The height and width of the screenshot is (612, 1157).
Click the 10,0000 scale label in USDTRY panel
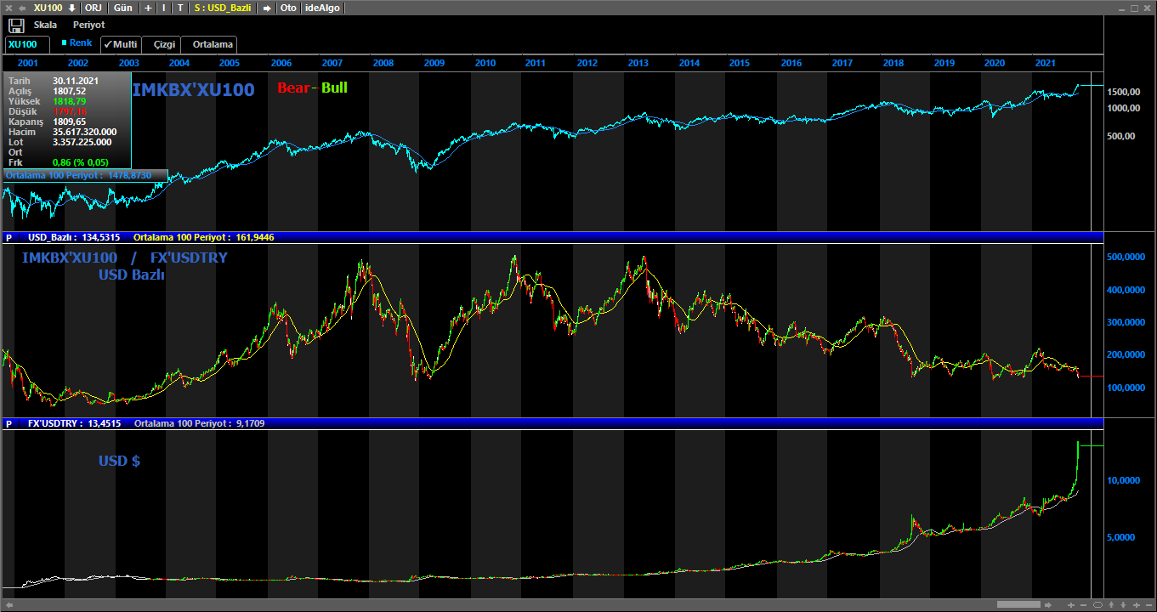1124,480
